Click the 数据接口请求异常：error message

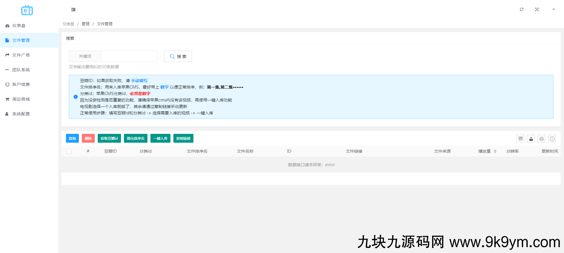pyautogui.click(x=311, y=165)
